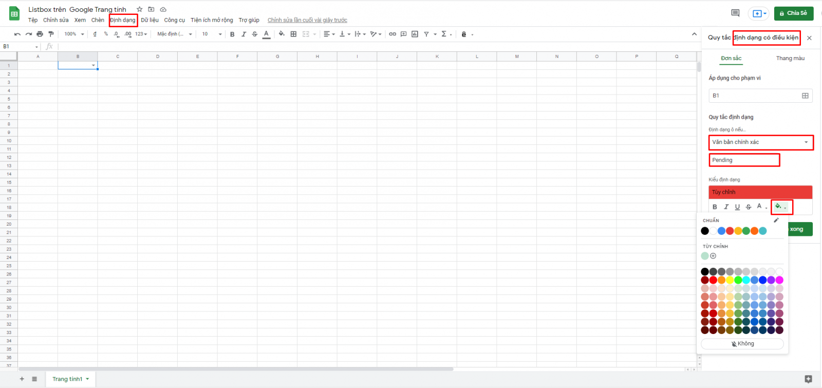Click the edit pencil icon in the color palette
The height and width of the screenshot is (388, 822).
coord(776,220)
